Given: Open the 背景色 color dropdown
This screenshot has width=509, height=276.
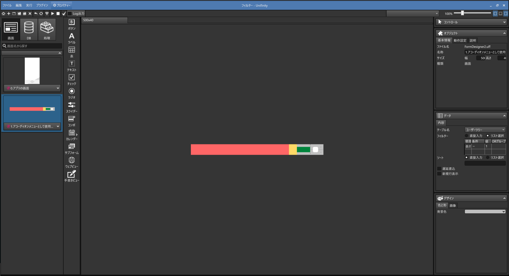Looking at the screenshot, I should coord(485,212).
